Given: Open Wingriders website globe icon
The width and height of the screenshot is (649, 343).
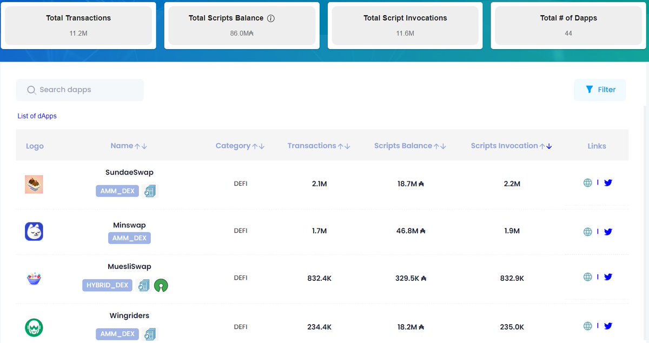Looking at the screenshot, I should coord(588,326).
